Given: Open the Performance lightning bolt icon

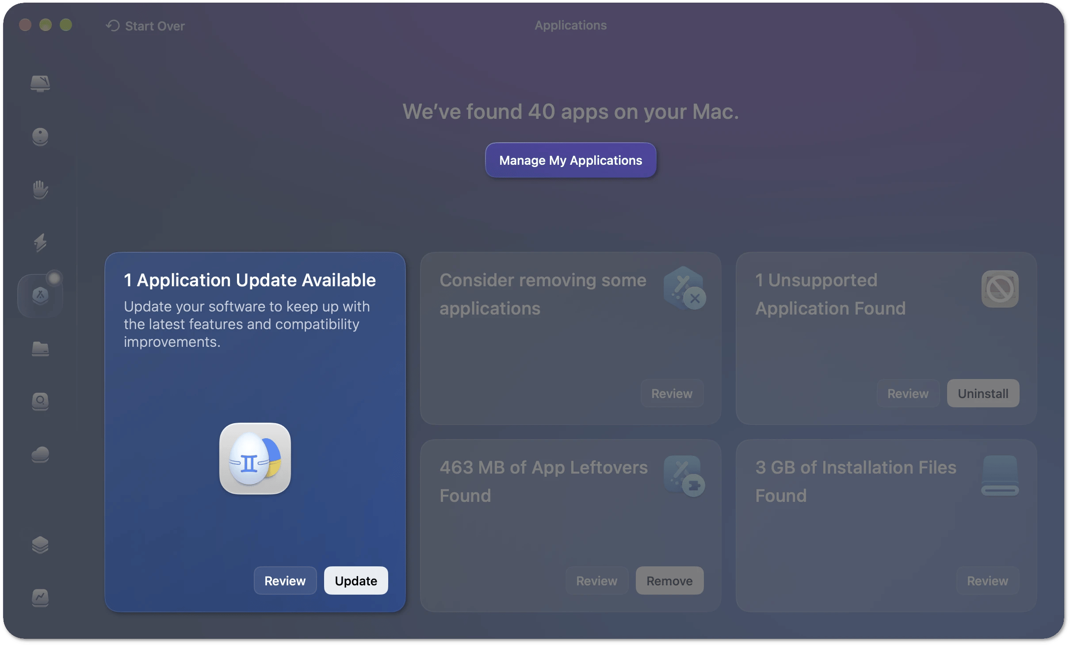Looking at the screenshot, I should 40,243.
